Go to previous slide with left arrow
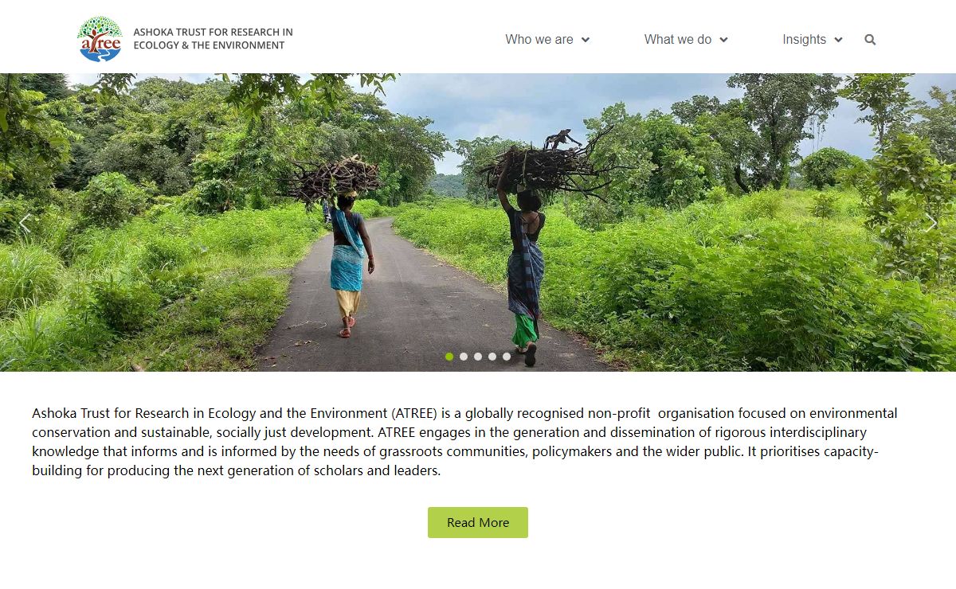The image size is (956, 589). 25,224
